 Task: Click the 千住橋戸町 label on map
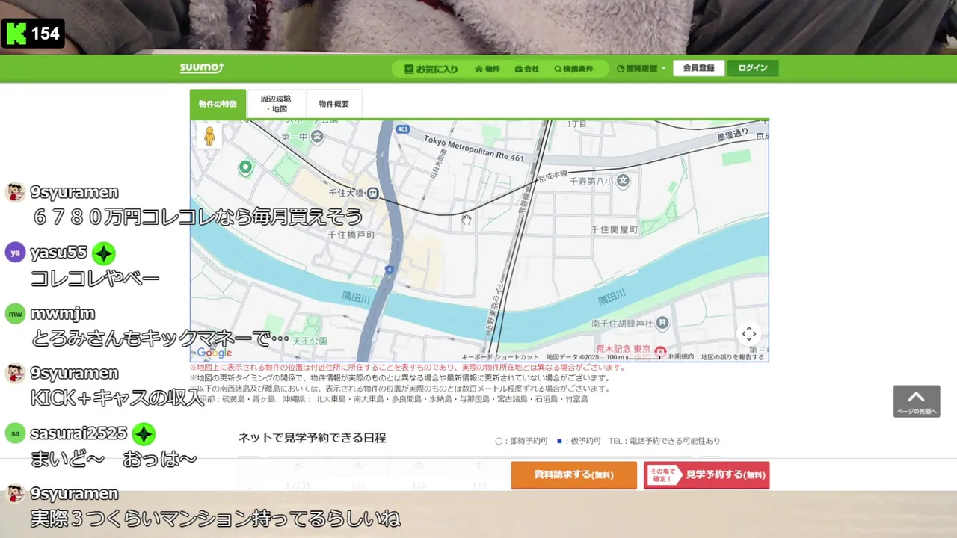pyautogui.click(x=351, y=235)
